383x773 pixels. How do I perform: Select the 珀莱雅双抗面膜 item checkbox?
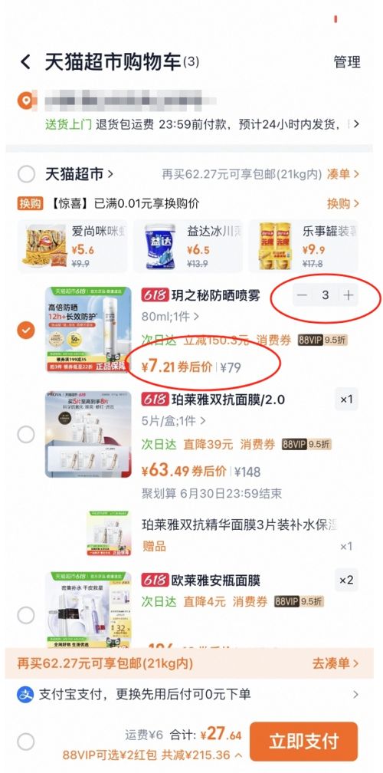(x=26, y=434)
